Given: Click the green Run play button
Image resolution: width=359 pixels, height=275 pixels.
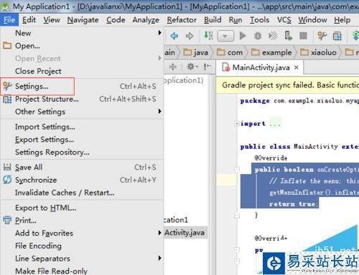Looking at the screenshot, I should click(243, 36).
